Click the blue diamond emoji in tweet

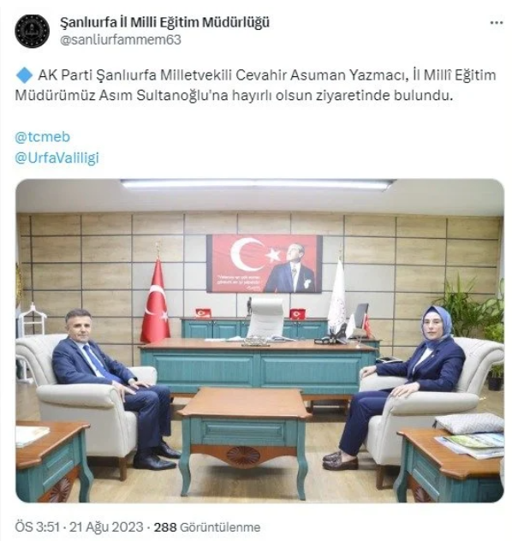(x=24, y=74)
